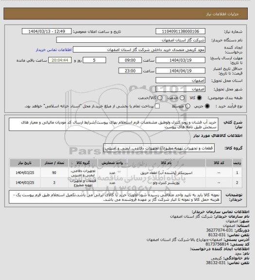Click the جزئیات اطلاعات نیاز header bar
Screen dimensions: 255x280
(126, 14)
